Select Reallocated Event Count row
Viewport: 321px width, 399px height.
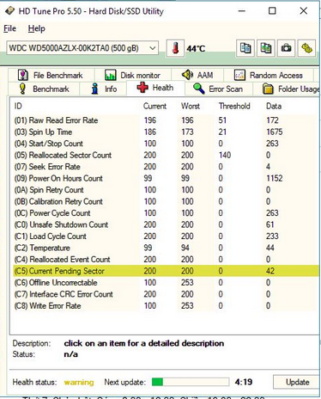(x=166, y=260)
